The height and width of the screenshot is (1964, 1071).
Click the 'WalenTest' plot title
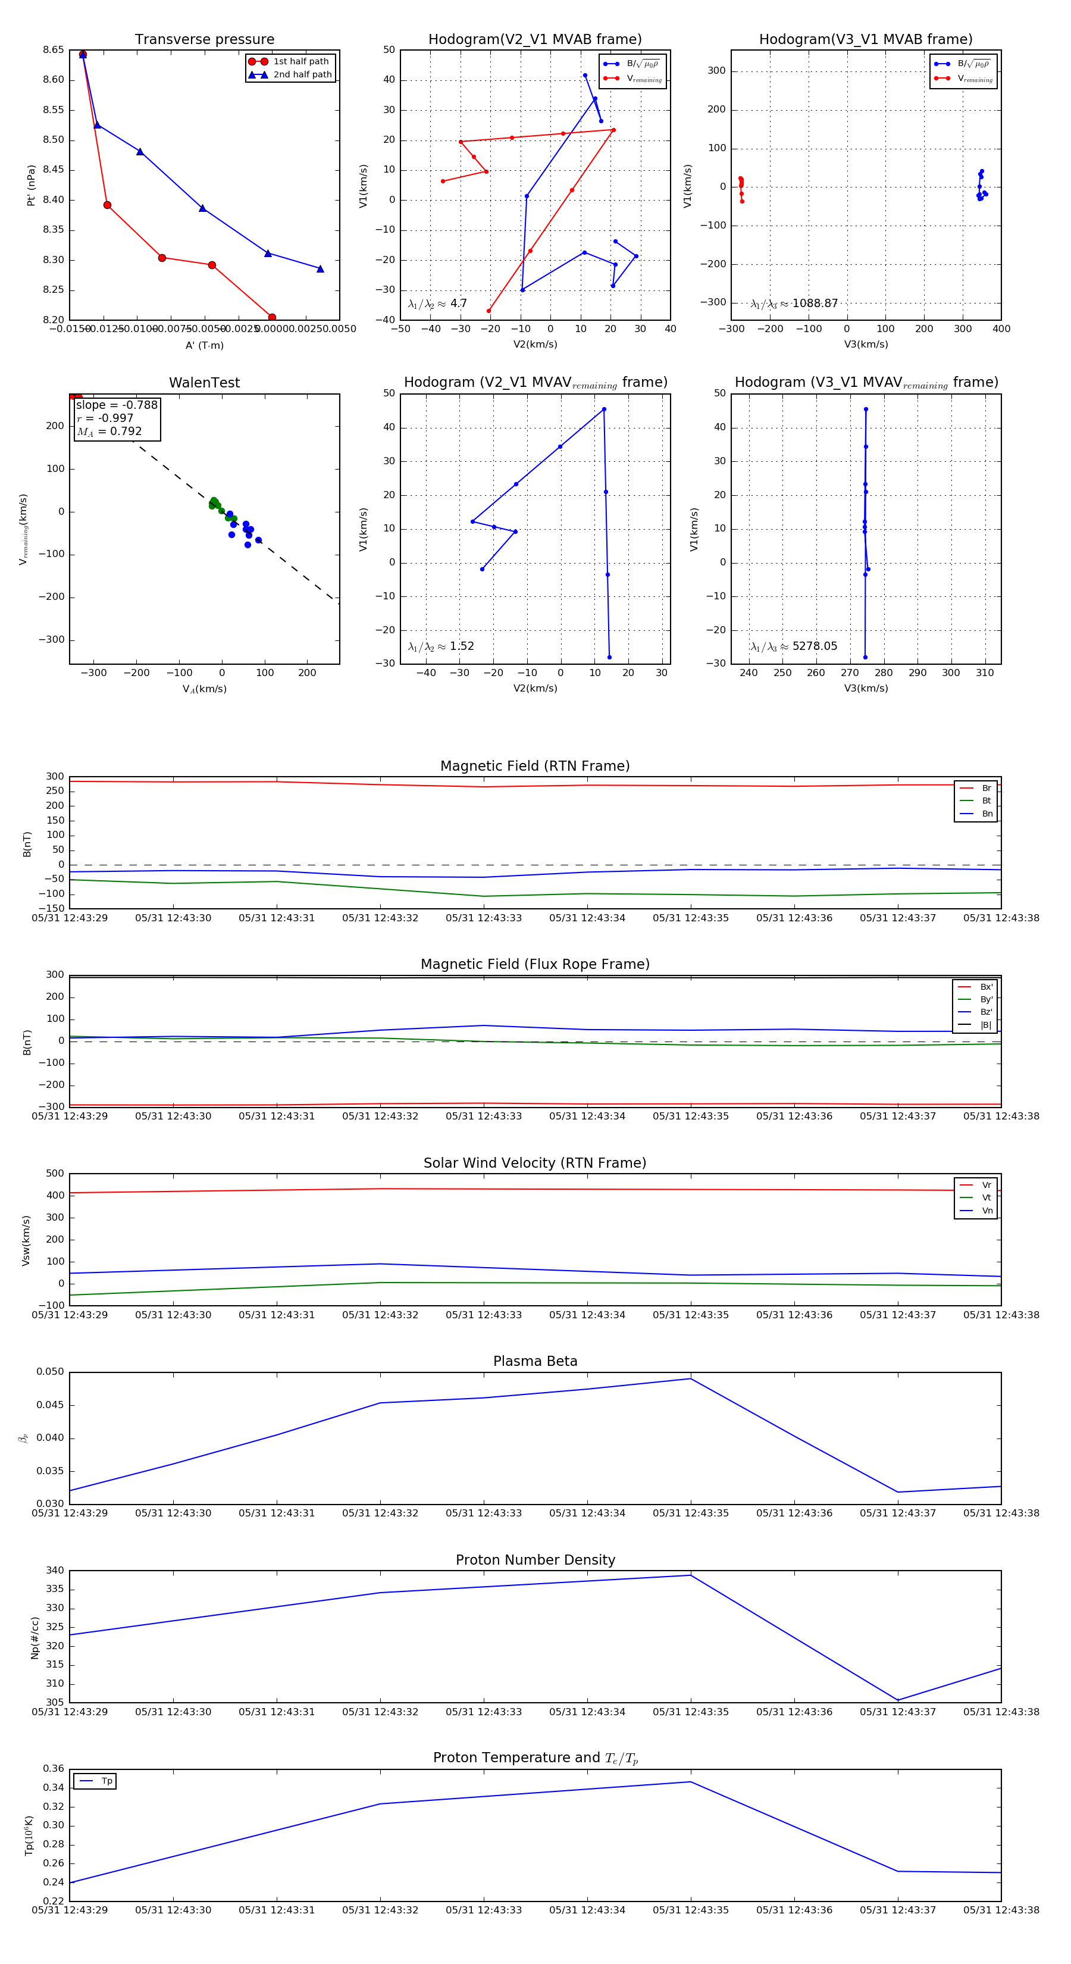click(204, 383)
